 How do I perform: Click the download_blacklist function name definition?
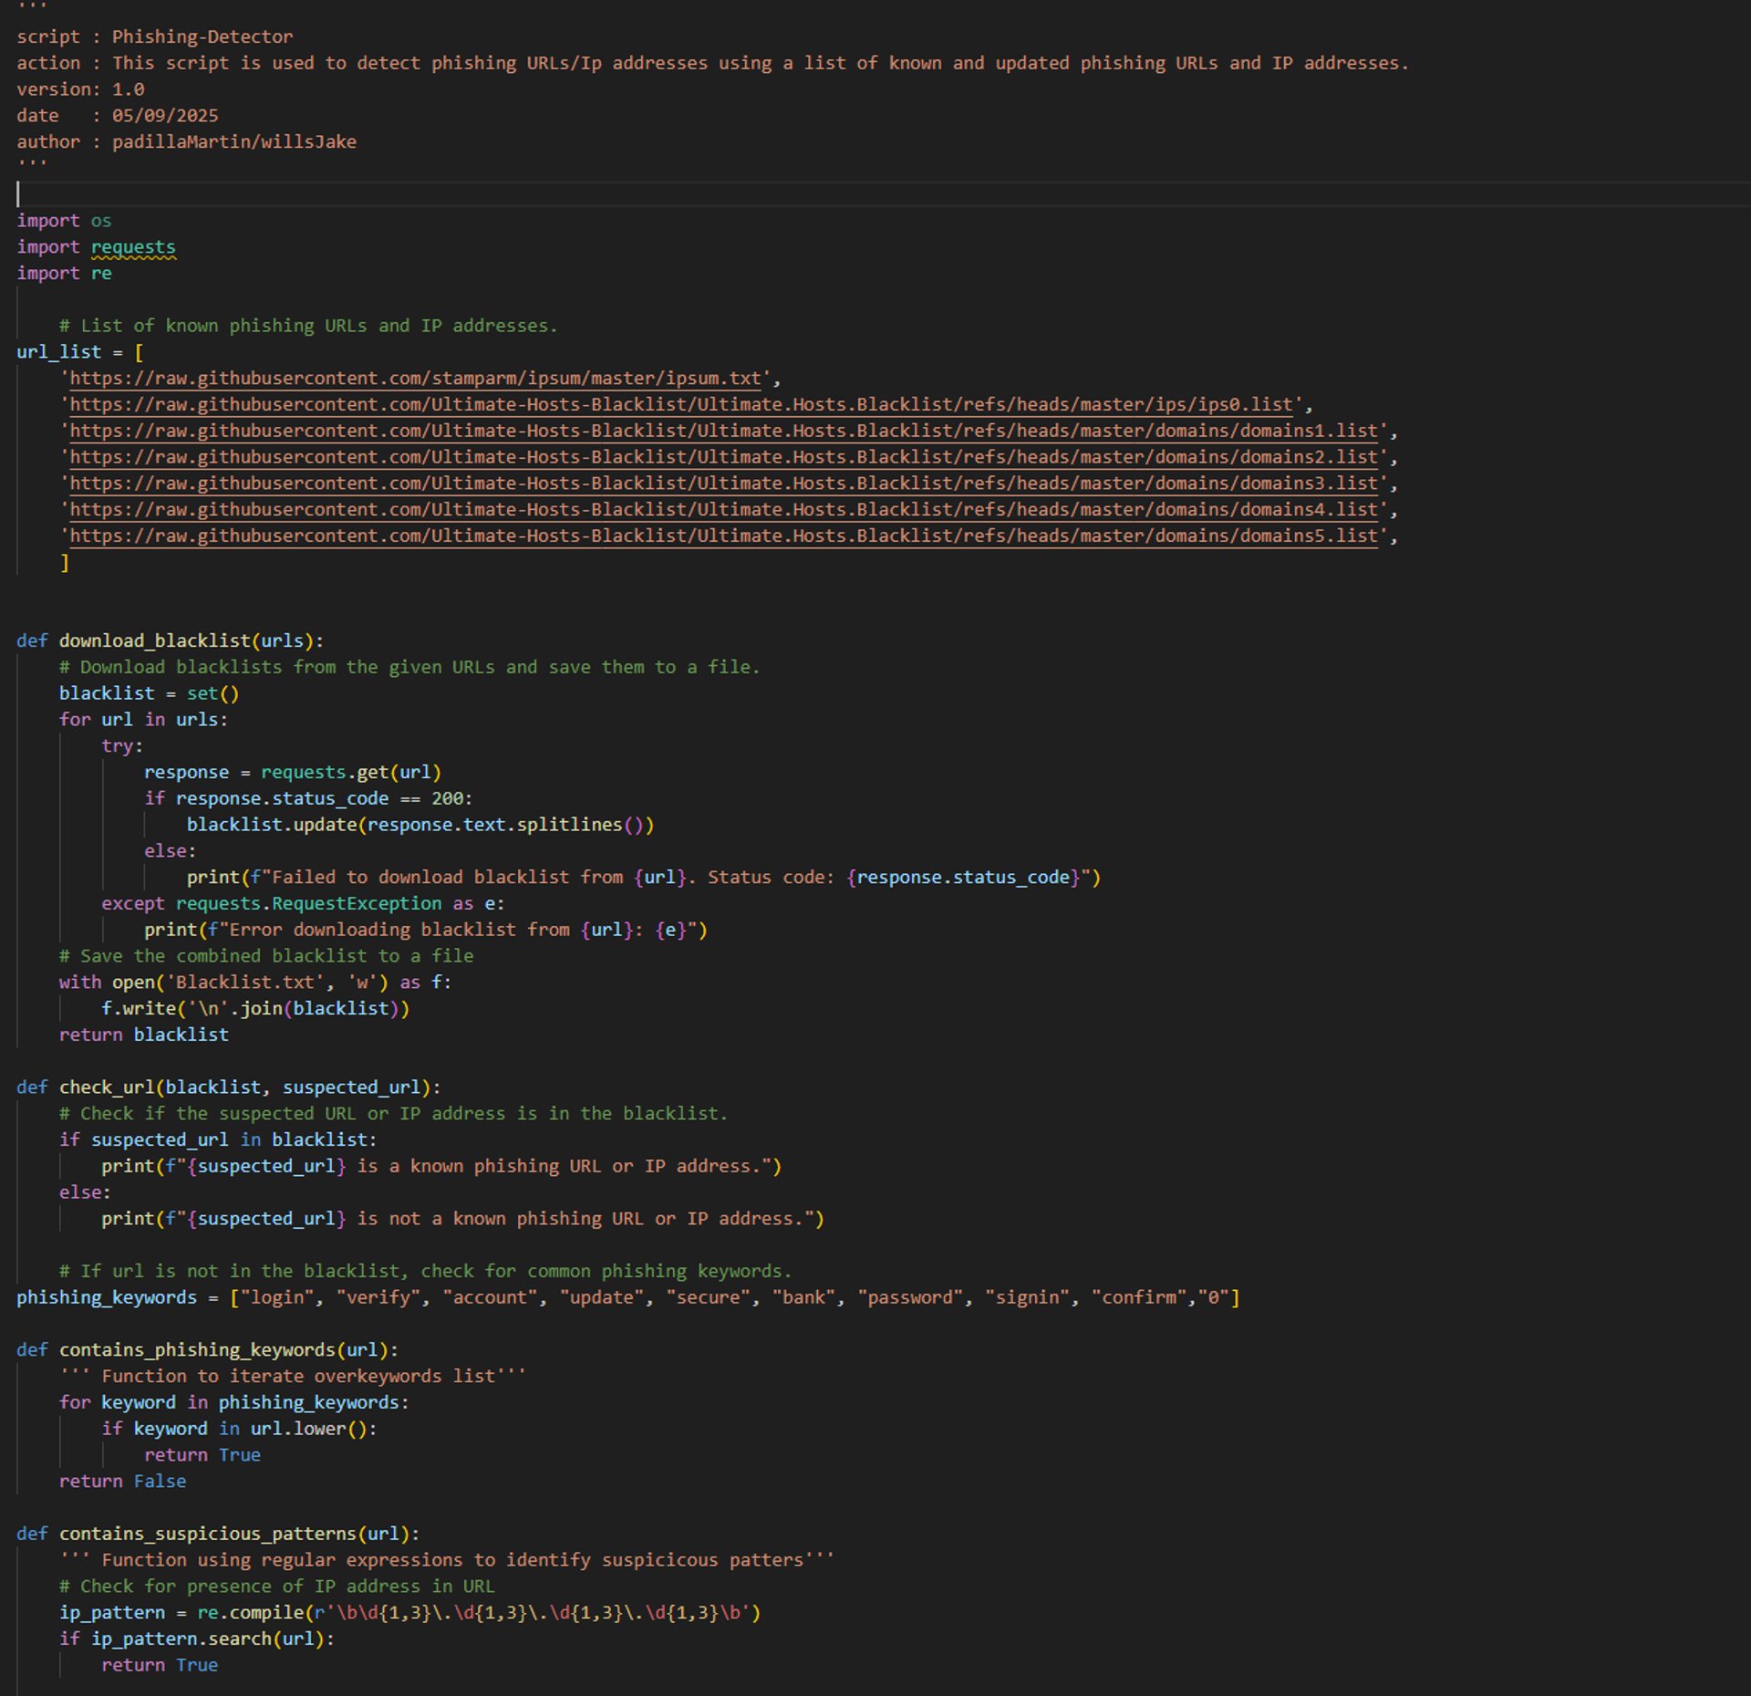(154, 640)
